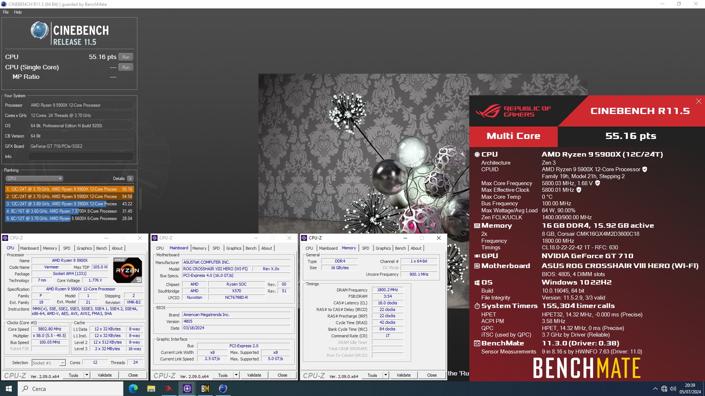This screenshot has width=705, height=396.
Task: Select the Ryzen 7 3700X ranking row
Action: (69, 211)
